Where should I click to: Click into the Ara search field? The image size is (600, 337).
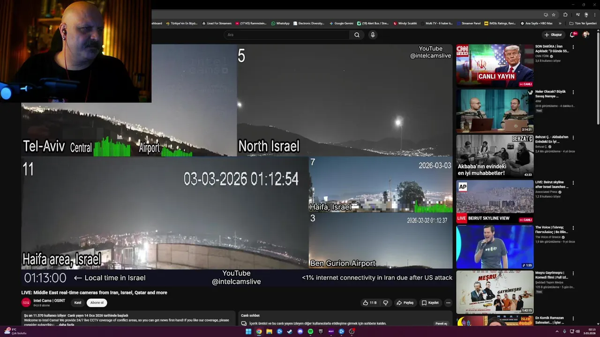(287, 35)
